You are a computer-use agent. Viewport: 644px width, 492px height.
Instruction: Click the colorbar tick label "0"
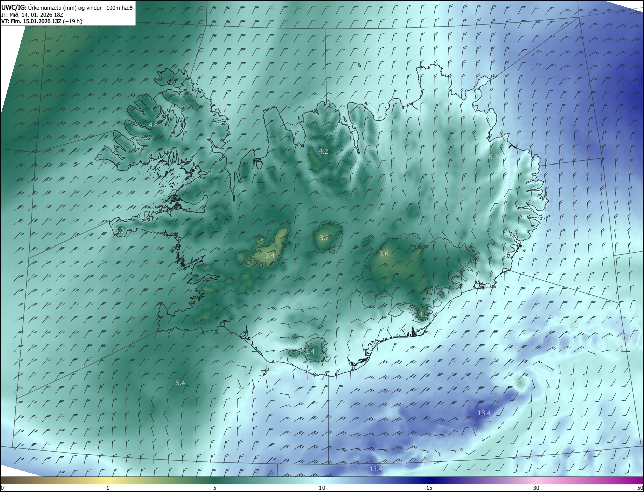coord(2,488)
